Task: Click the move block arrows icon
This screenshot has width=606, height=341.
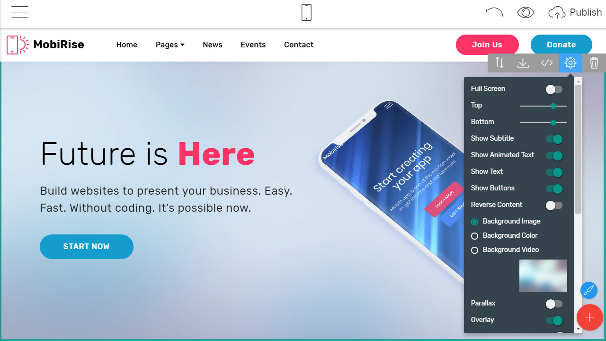Action: (x=499, y=63)
